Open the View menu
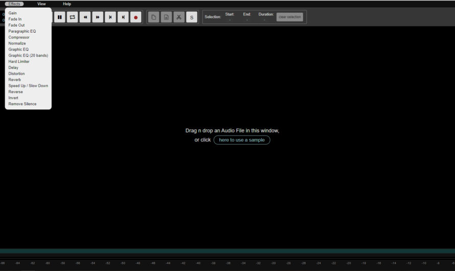The image size is (455, 271). coord(41,4)
